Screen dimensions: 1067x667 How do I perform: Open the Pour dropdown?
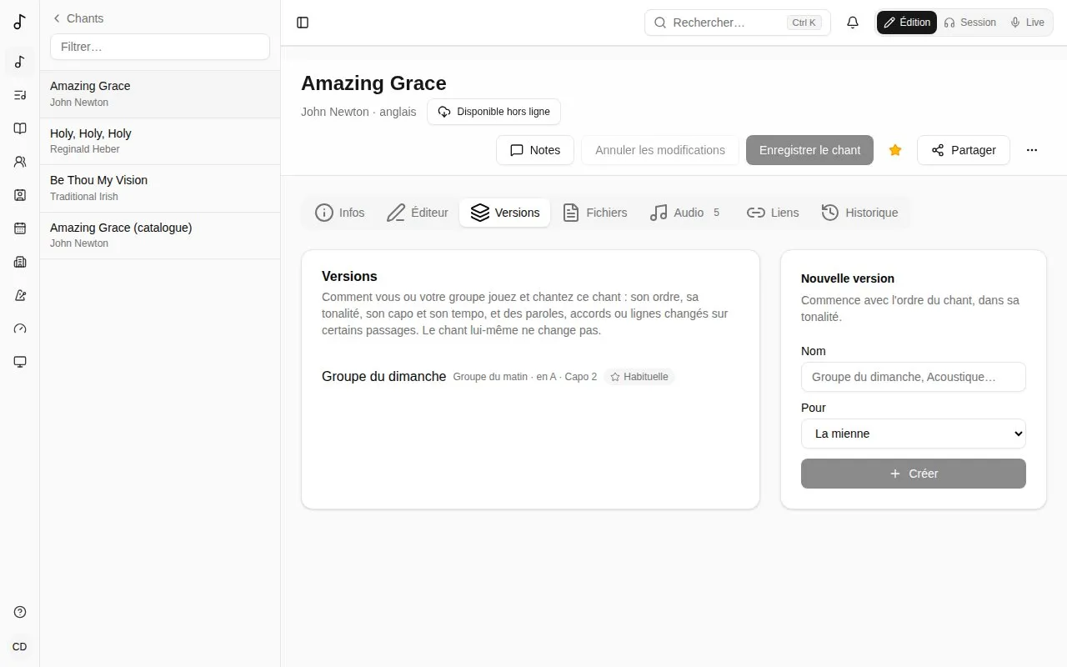click(914, 434)
